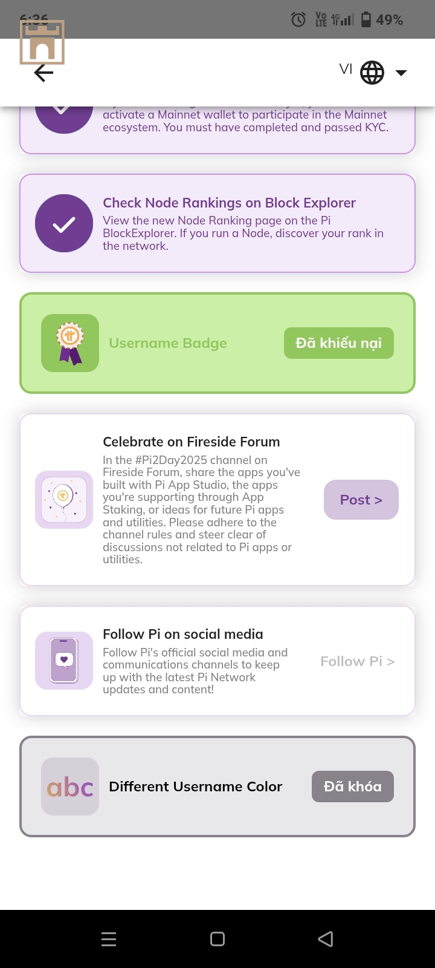Tap the castle logo icon at top left
435x968 pixels.
pyautogui.click(x=42, y=42)
